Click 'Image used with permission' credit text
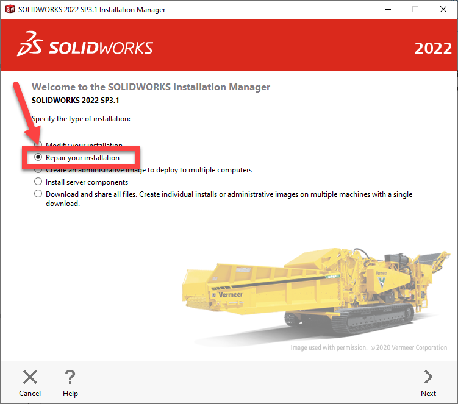Screen dimensions: 458x404 (368, 347)
